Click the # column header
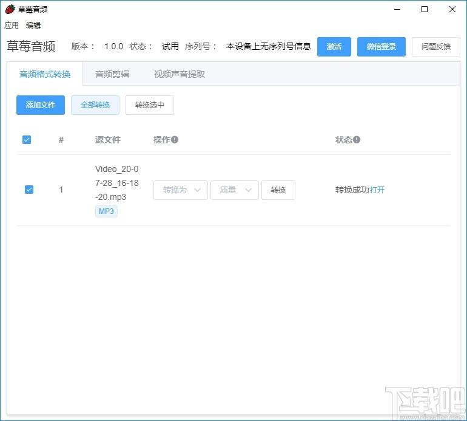Image resolution: width=467 pixels, height=421 pixels. [61, 140]
